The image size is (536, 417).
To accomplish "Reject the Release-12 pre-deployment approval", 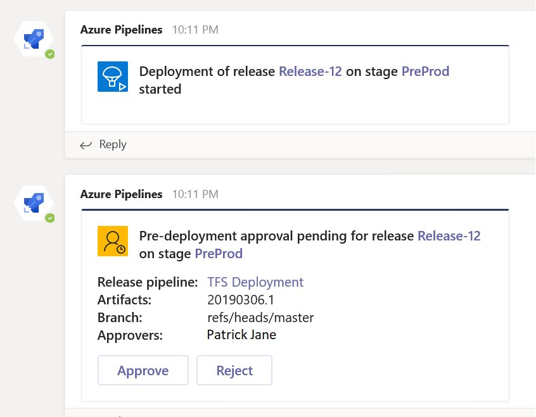I will [234, 370].
